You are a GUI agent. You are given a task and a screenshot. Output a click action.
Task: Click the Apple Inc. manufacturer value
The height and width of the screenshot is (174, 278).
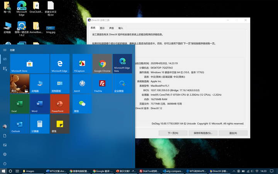pyautogui.click(x=156, y=81)
